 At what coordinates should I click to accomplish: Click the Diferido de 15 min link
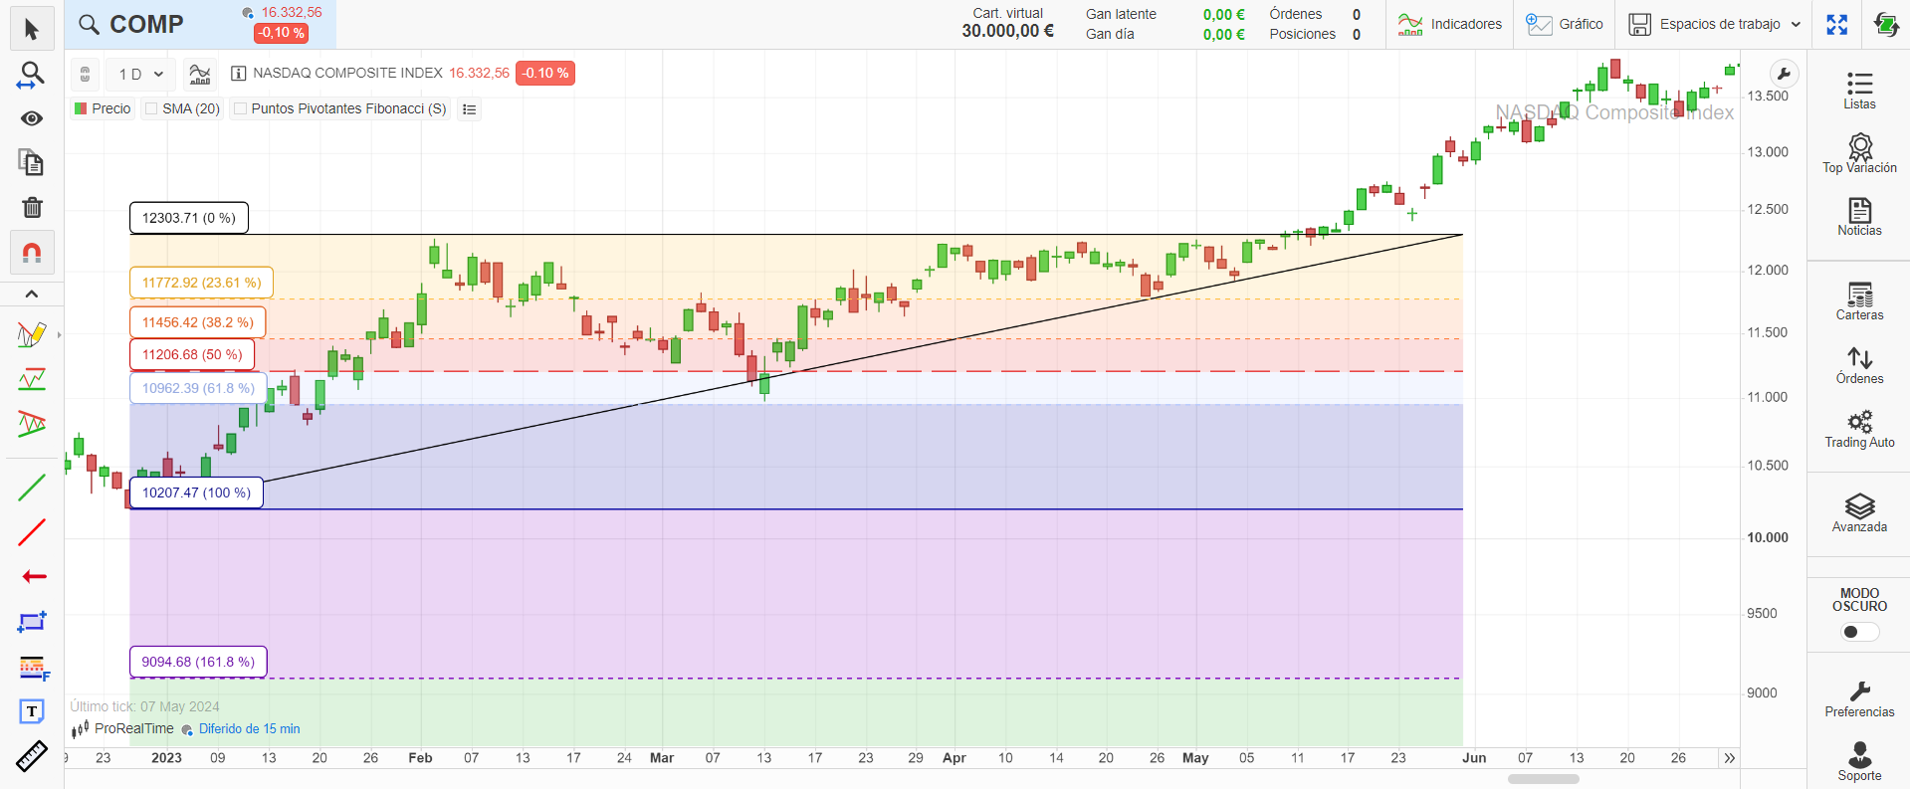click(x=249, y=729)
